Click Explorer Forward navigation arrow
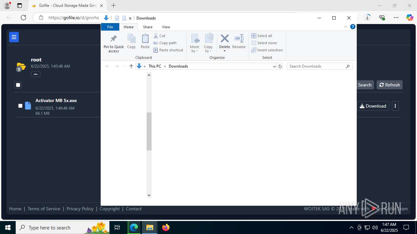The image size is (417, 234). (x=117, y=66)
